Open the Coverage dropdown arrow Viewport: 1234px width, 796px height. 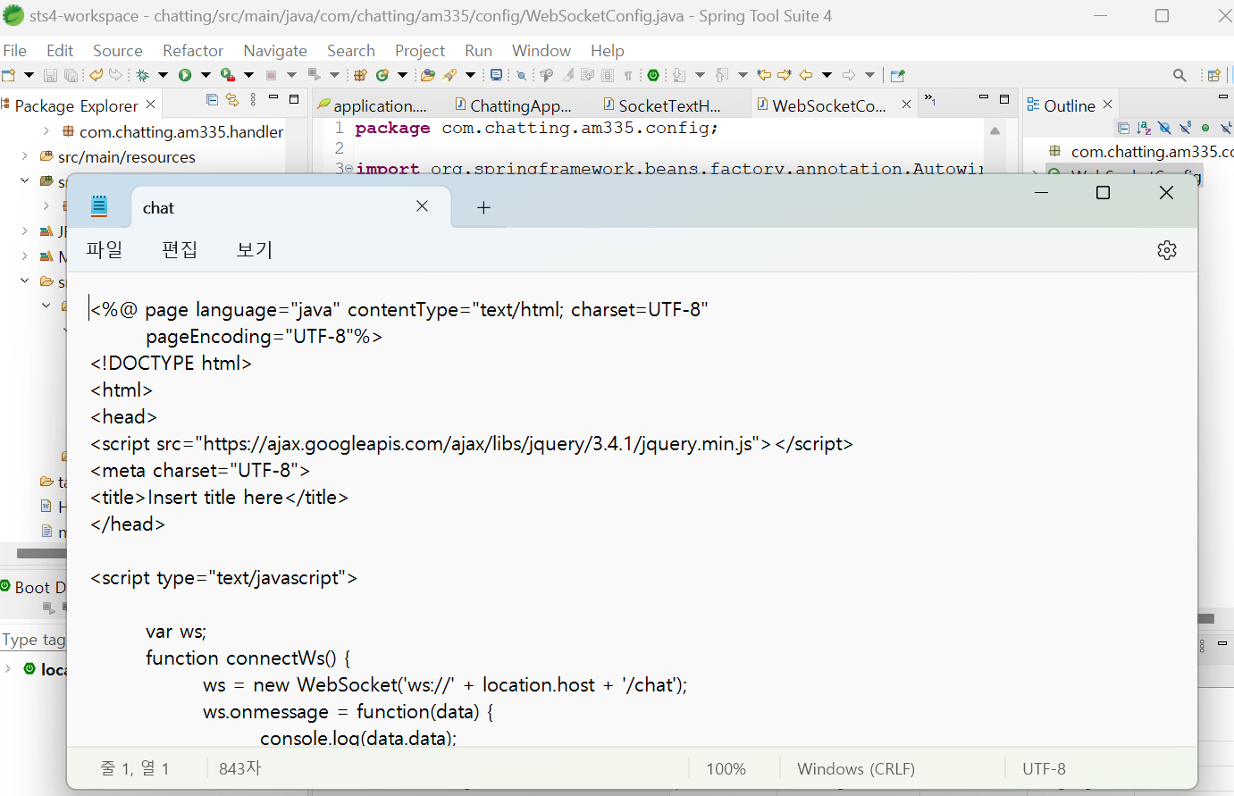tap(248, 75)
